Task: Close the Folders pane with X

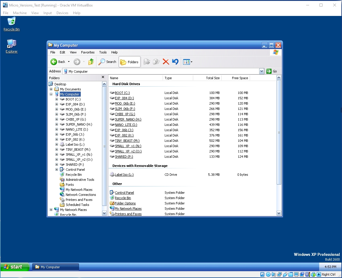Action: coord(103,77)
